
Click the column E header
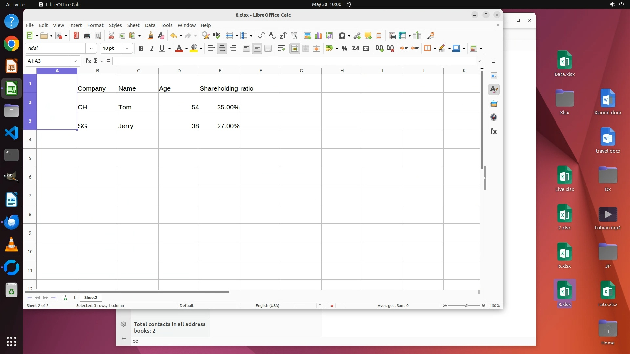tap(220, 70)
